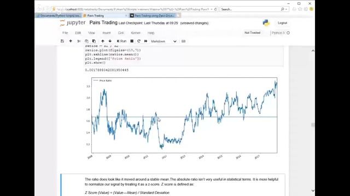350x196 pixels.
Task: Move selected cell down arrow
Action: [x=110, y=41]
